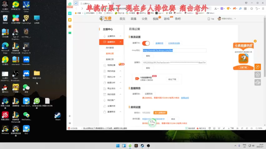Image resolution: width=266 pixels, height=149 pixels.
Task: Click the 直播码 stream key field
Action: point(174,63)
